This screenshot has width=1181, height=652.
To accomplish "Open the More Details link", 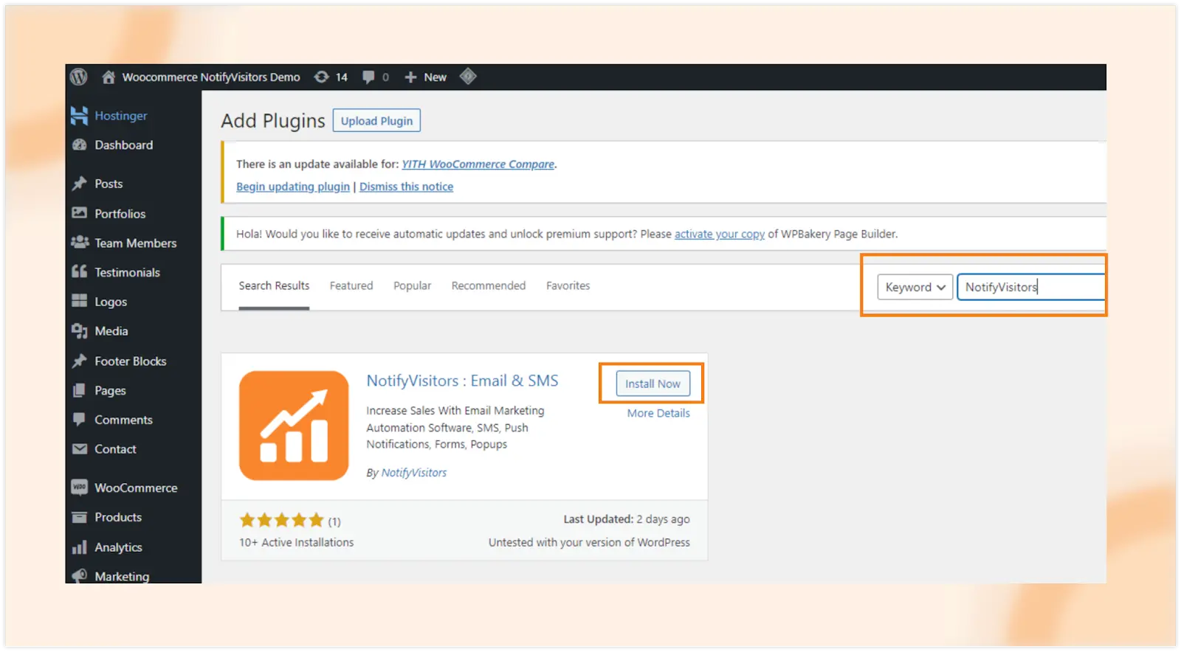I will (x=658, y=413).
